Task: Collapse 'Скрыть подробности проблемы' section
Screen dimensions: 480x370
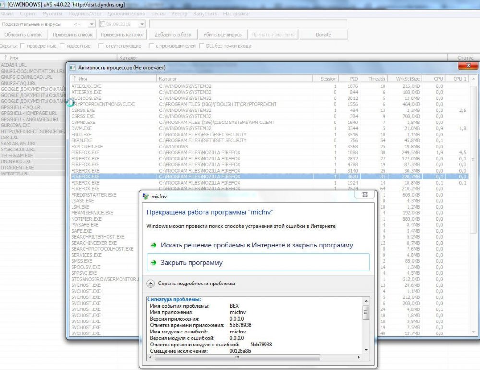Action: 150,284
